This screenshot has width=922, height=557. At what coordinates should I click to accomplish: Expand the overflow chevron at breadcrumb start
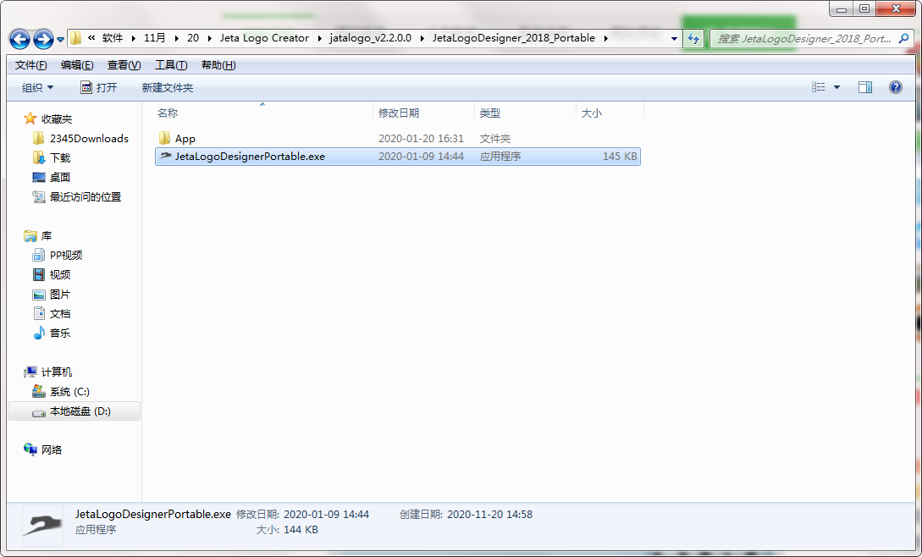[91, 38]
